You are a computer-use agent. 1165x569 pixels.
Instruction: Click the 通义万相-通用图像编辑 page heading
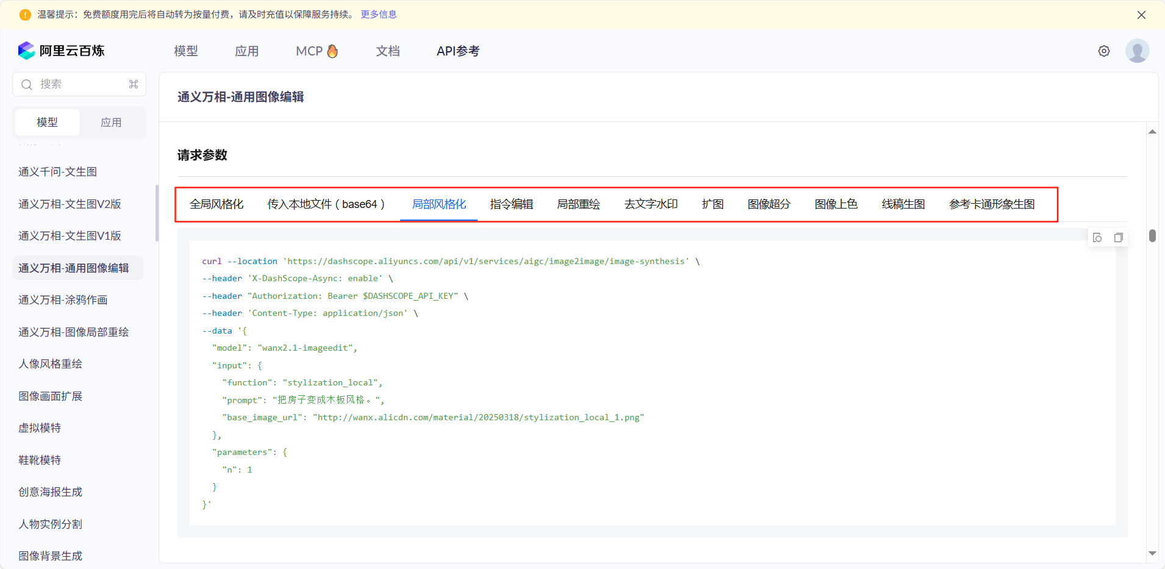tap(241, 97)
